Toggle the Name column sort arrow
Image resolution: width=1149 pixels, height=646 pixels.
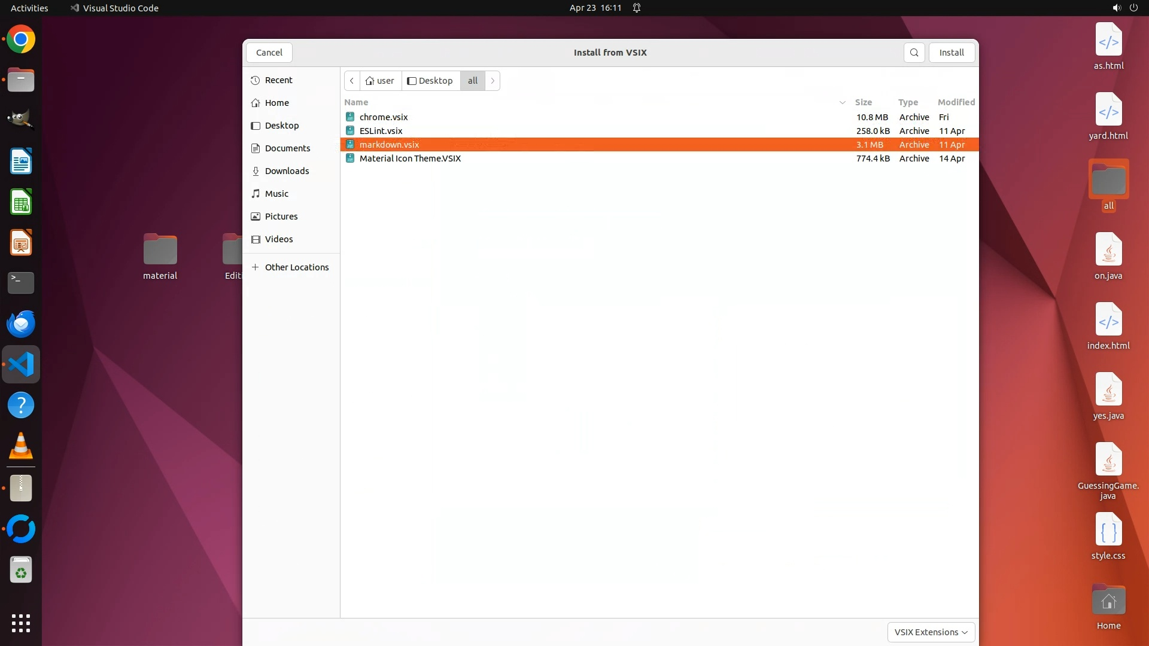[x=842, y=103]
